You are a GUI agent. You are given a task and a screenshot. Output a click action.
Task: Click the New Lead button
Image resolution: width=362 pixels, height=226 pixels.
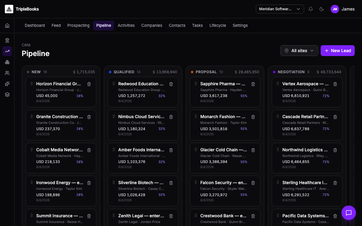[338, 51]
